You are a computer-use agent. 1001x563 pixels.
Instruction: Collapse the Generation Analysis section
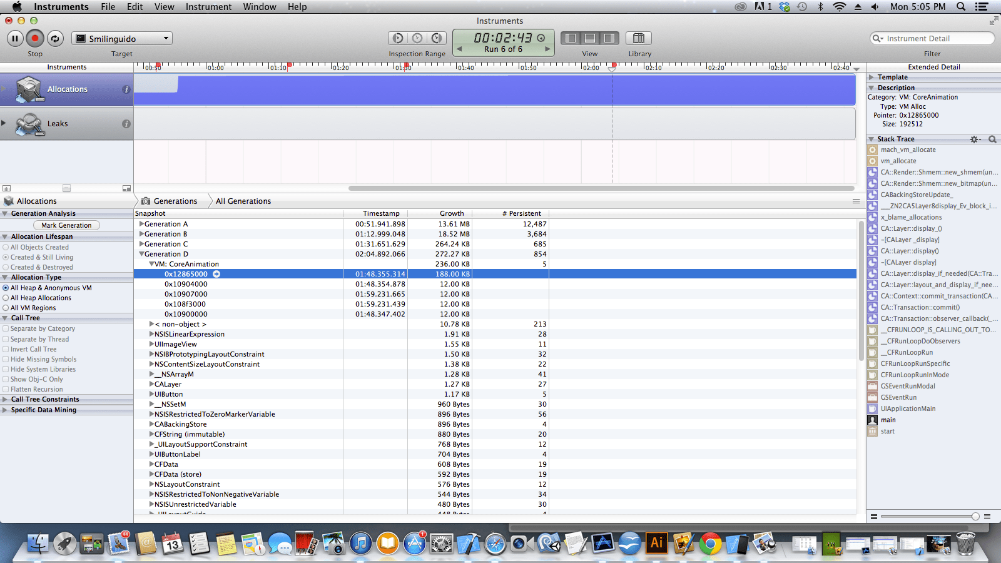[5, 213]
